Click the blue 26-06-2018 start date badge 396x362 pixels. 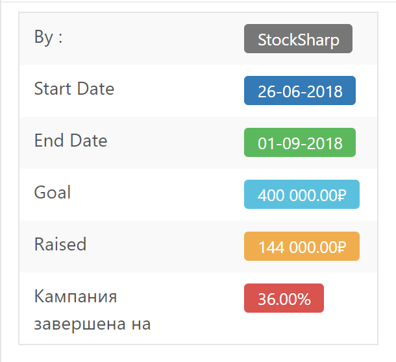[x=300, y=91]
